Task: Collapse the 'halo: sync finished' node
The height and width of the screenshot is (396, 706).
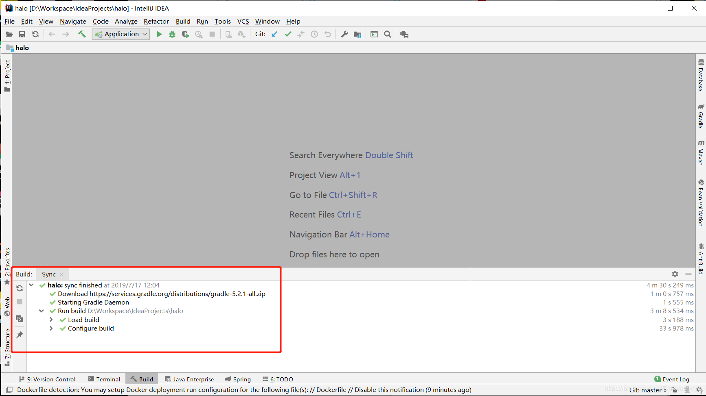Action: [31, 285]
